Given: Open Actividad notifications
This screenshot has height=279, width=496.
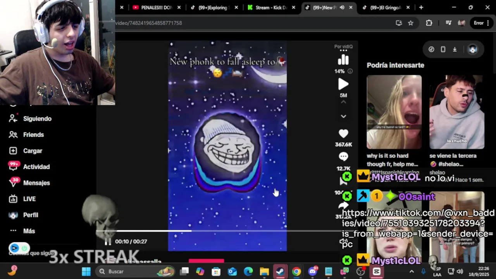Looking at the screenshot, I should (x=29, y=167).
